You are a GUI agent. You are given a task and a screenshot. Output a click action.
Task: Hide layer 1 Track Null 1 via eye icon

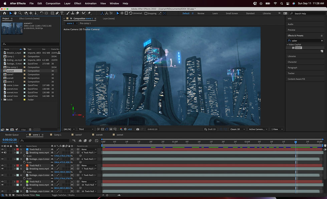[3, 150]
